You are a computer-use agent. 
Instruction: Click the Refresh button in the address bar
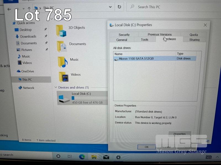coord(119,7)
